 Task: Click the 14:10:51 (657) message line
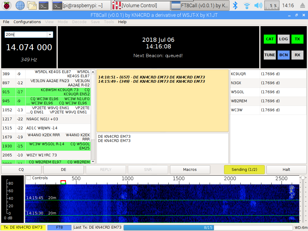[152, 77]
